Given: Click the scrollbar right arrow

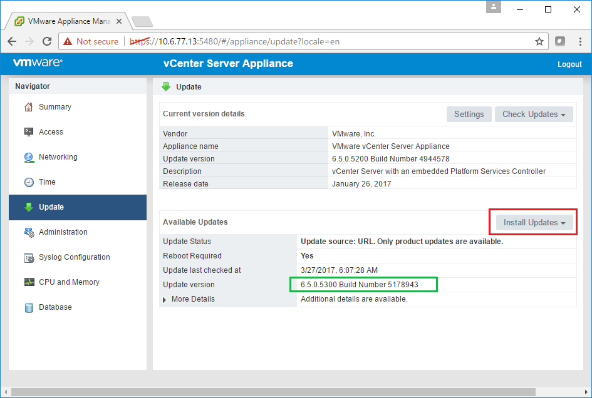Looking at the screenshot, I should [586, 392].
